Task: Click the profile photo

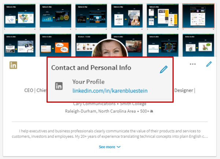Action: [x=110, y=48]
